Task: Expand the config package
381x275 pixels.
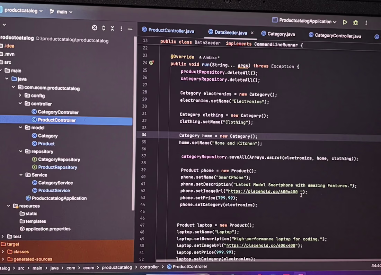Action: pyautogui.click(x=20, y=95)
